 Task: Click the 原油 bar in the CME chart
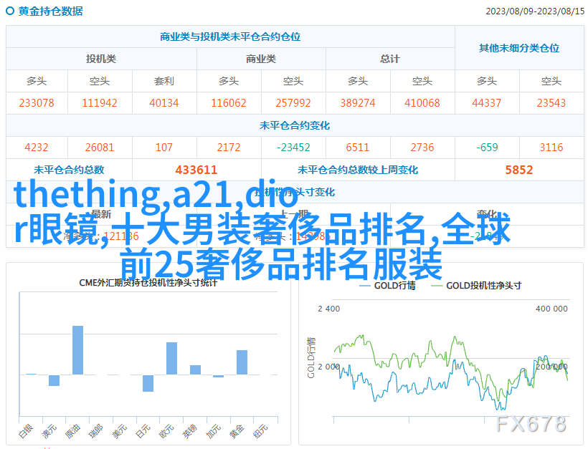[77, 350]
